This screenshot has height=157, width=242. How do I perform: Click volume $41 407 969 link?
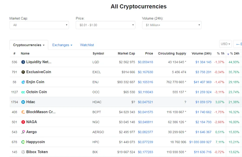pyautogui.click(x=202, y=82)
